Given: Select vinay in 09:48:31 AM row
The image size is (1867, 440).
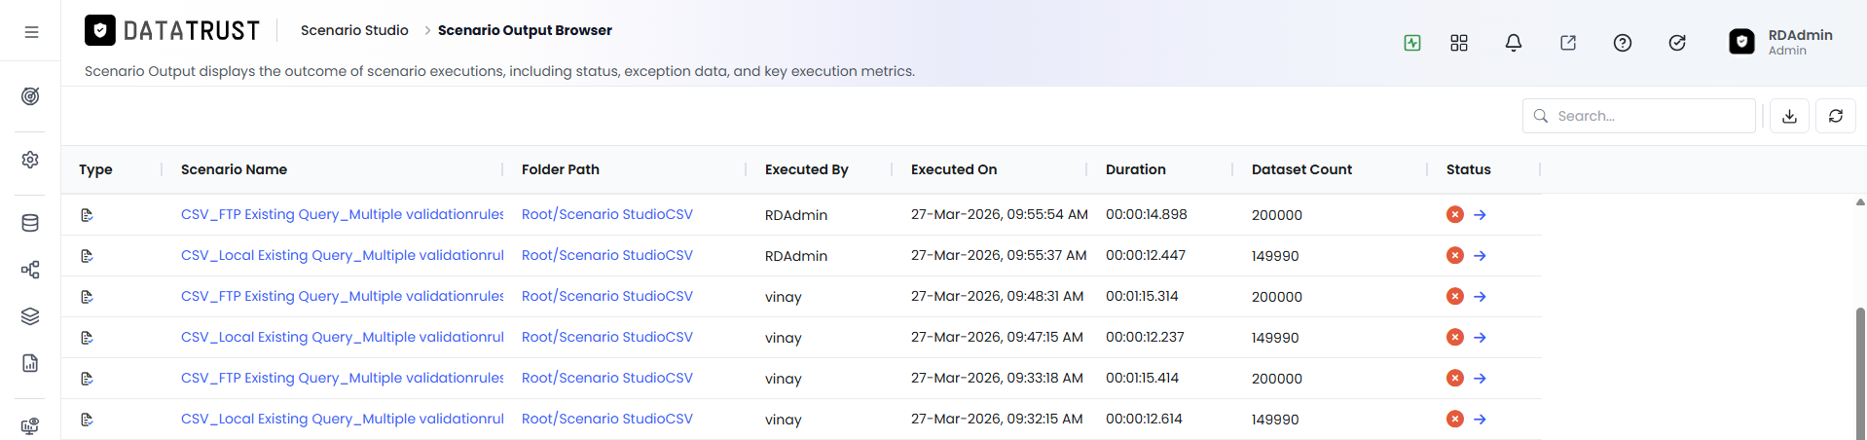Looking at the screenshot, I should point(784,297).
